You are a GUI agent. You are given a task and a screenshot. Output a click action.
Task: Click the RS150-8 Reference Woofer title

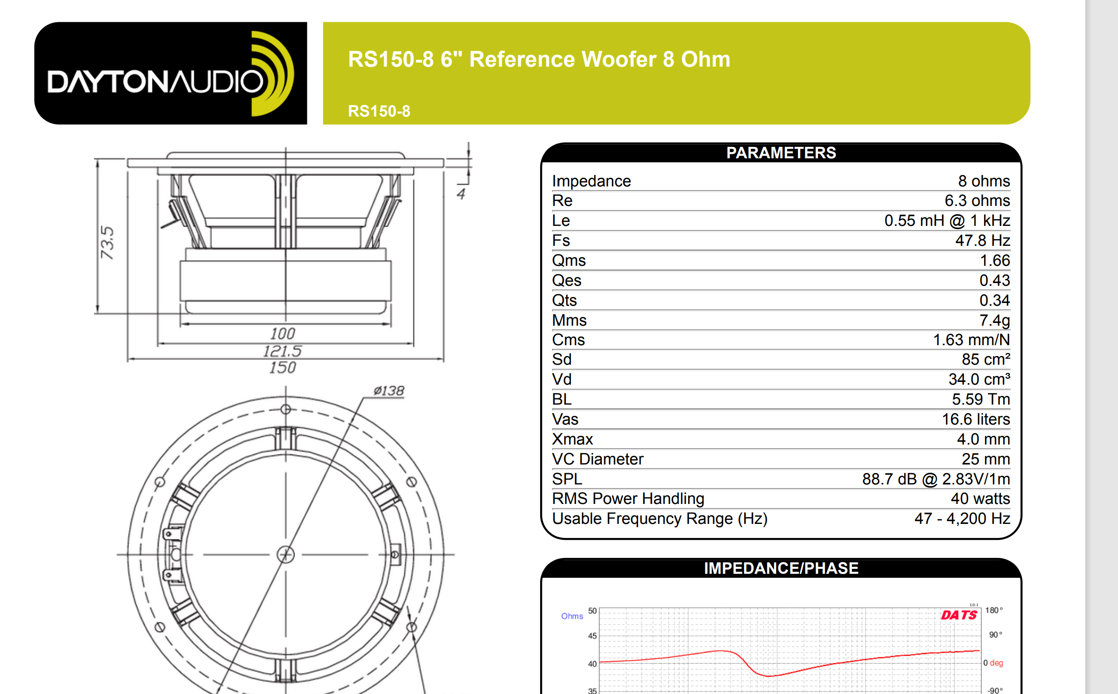coord(539,59)
